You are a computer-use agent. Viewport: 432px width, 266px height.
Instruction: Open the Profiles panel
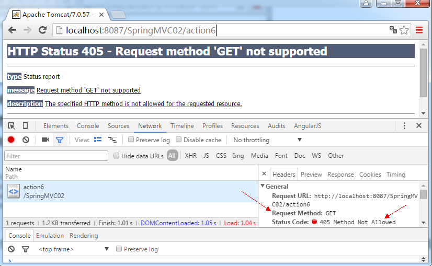pyautogui.click(x=212, y=126)
